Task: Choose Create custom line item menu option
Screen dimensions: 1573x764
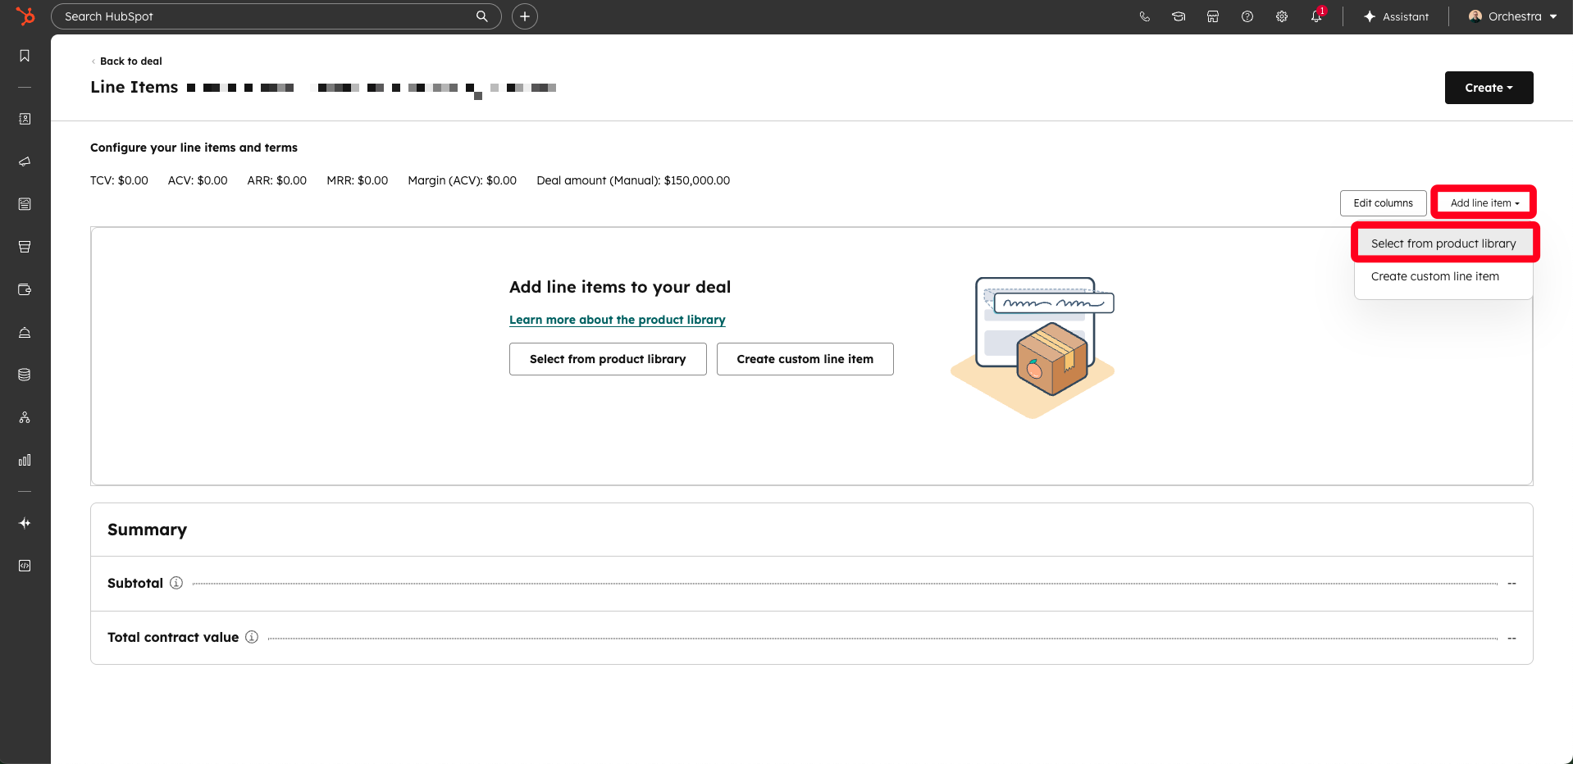Action: 1434,276
